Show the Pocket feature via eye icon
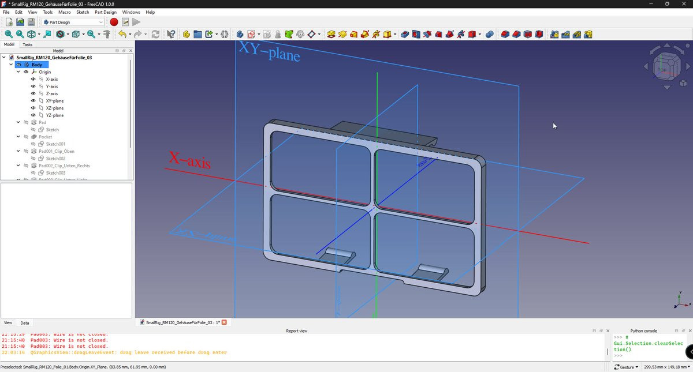Viewport: 693px width, 372px height. tap(26, 137)
